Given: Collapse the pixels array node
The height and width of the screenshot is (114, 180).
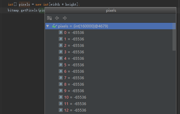Looking at the screenshot, I should coord(48,26).
